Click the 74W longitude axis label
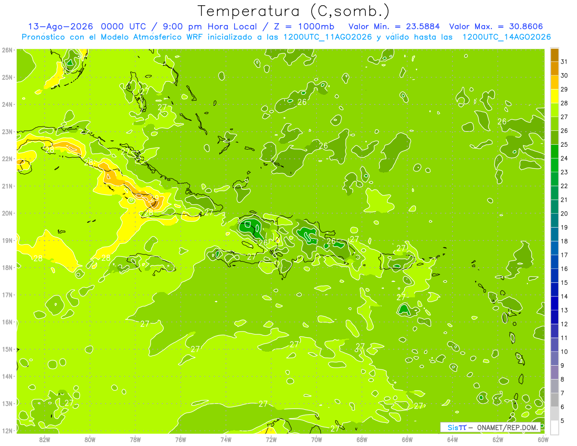Viewport: 577px width, 446px height. coord(226,439)
